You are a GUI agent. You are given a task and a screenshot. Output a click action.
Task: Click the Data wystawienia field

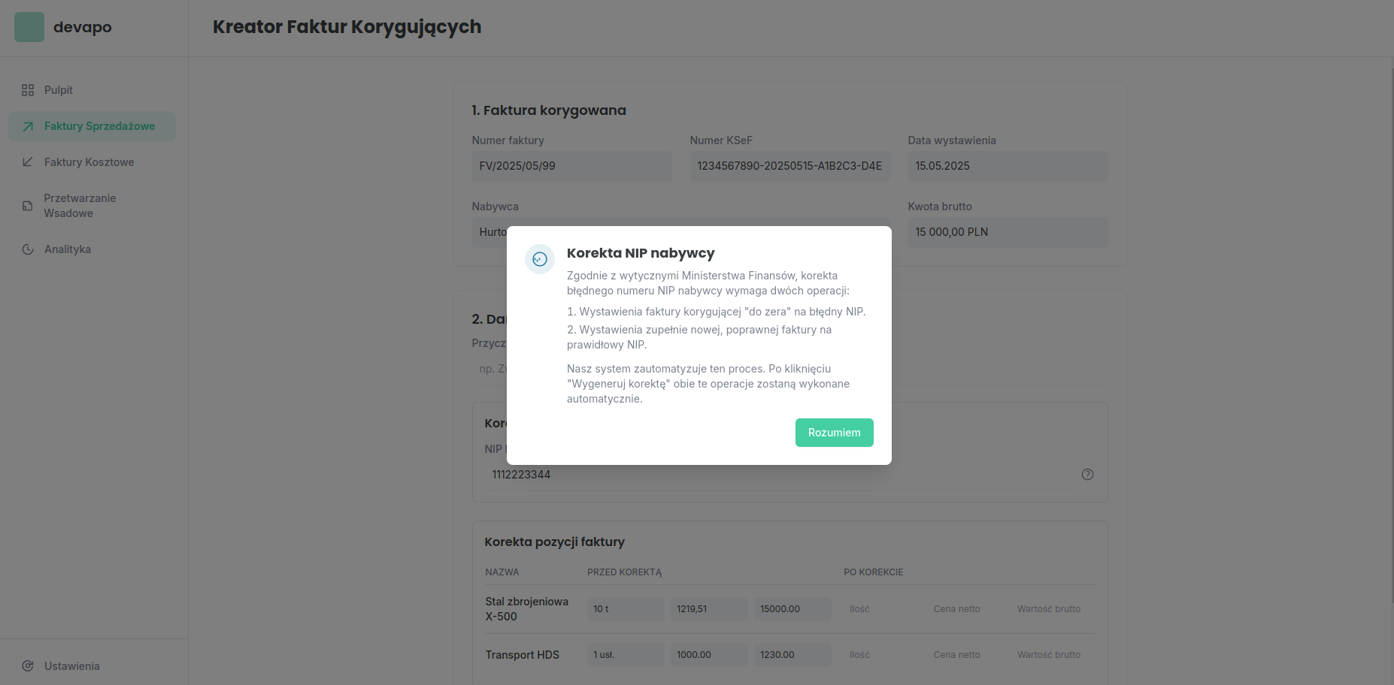(1008, 166)
